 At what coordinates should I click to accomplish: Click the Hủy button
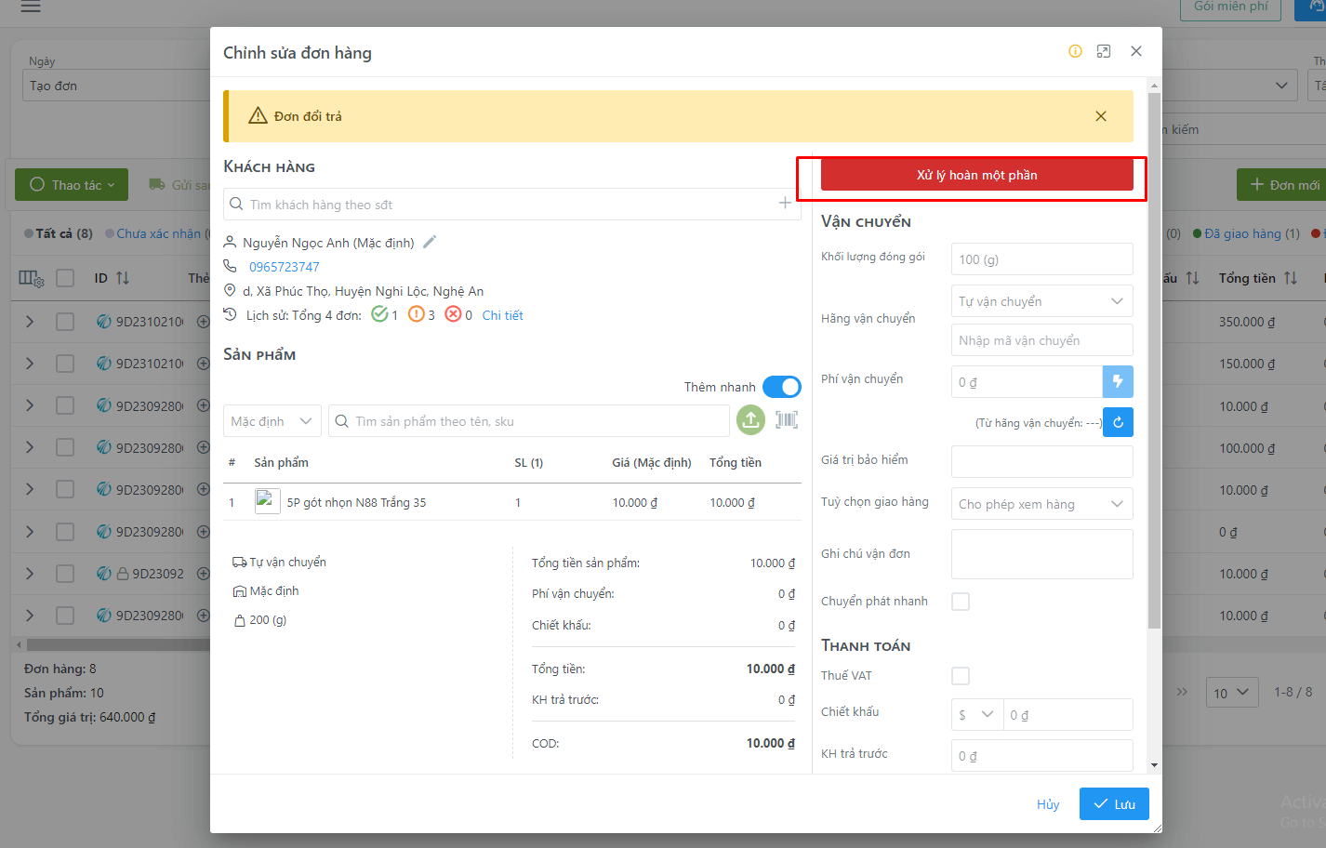coord(1048,804)
